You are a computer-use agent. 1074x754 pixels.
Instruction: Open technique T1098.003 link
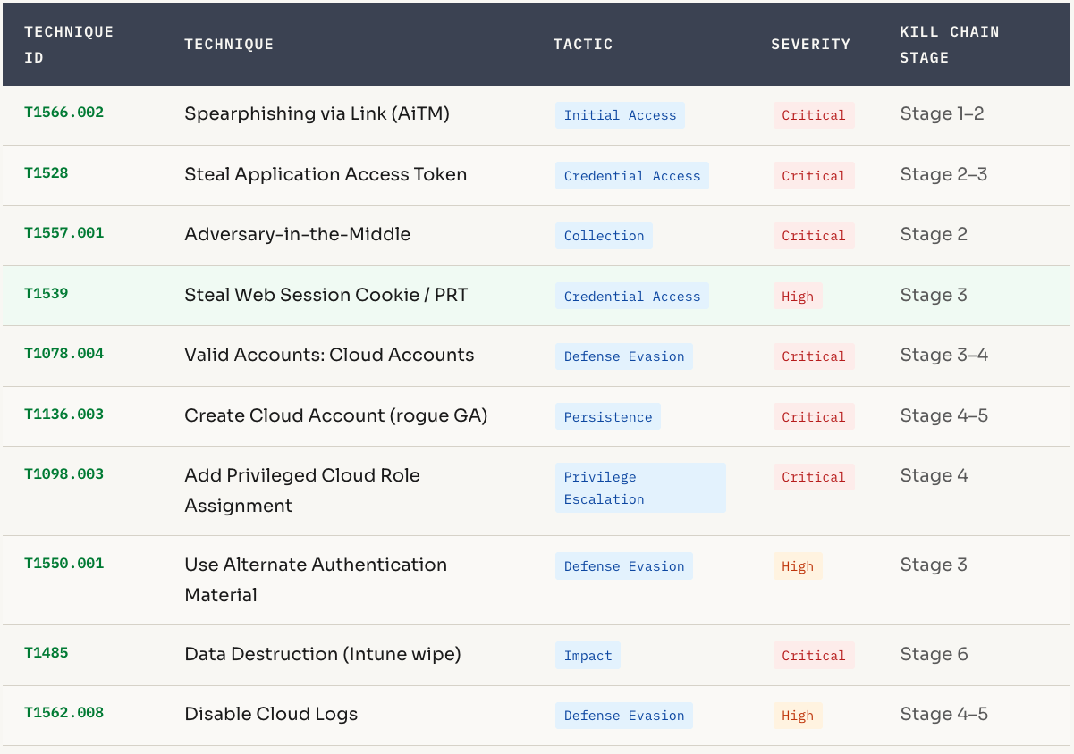point(63,474)
